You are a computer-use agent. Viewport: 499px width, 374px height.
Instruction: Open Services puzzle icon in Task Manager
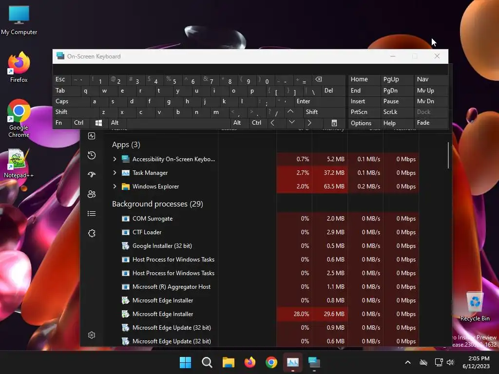click(92, 233)
